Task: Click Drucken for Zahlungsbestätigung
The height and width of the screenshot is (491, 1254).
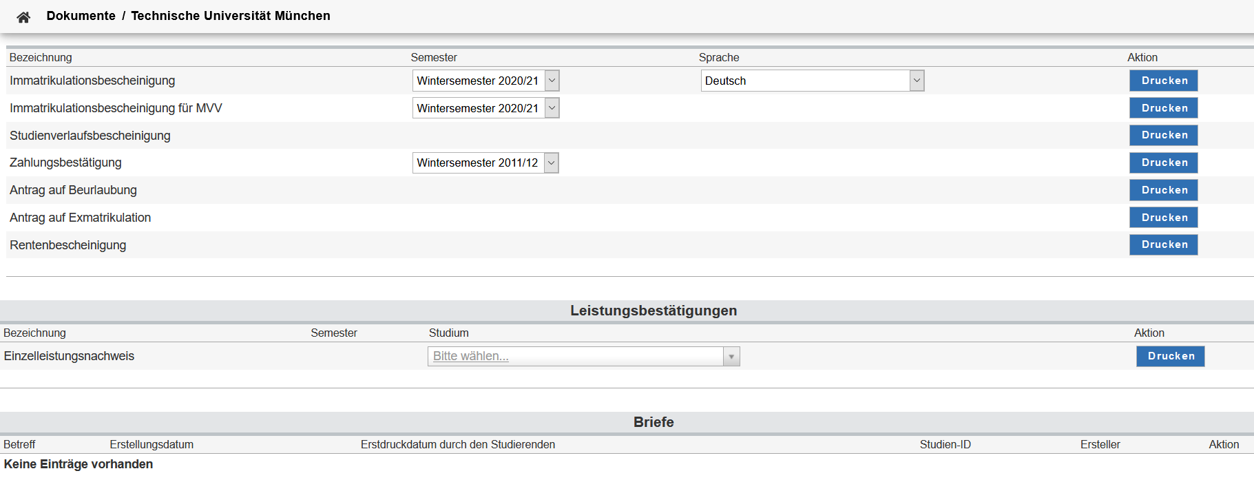Action: click(1163, 163)
